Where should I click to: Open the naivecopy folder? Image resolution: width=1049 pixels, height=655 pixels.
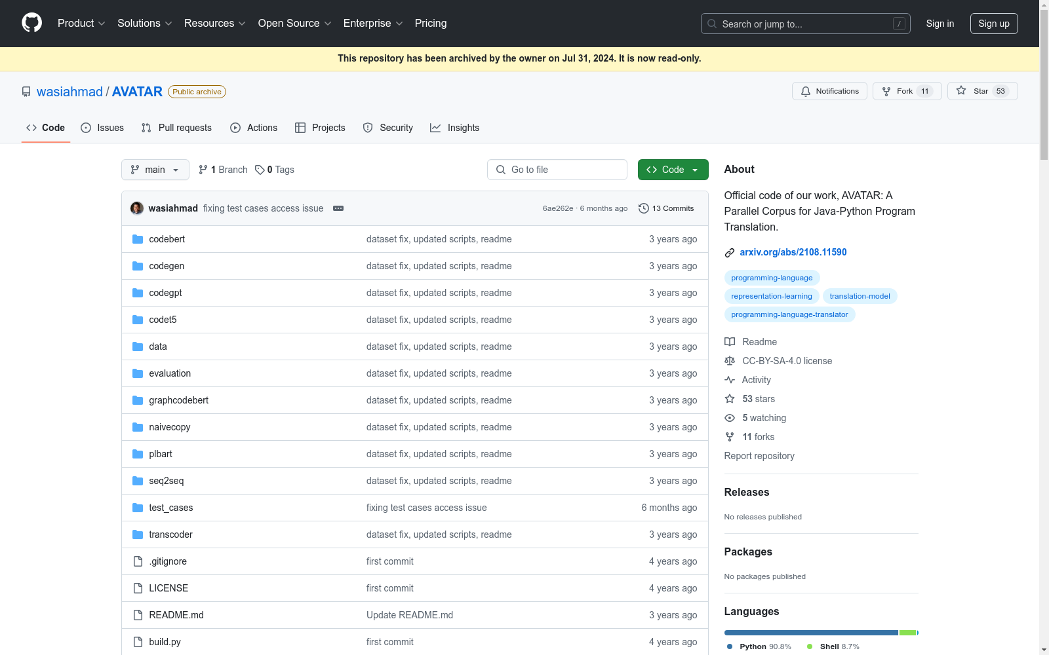(x=170, y=427)
